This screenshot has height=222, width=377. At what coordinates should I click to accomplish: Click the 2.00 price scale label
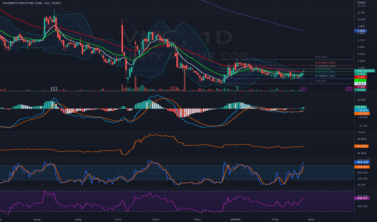pyautogui.click(x=361, y=19)
